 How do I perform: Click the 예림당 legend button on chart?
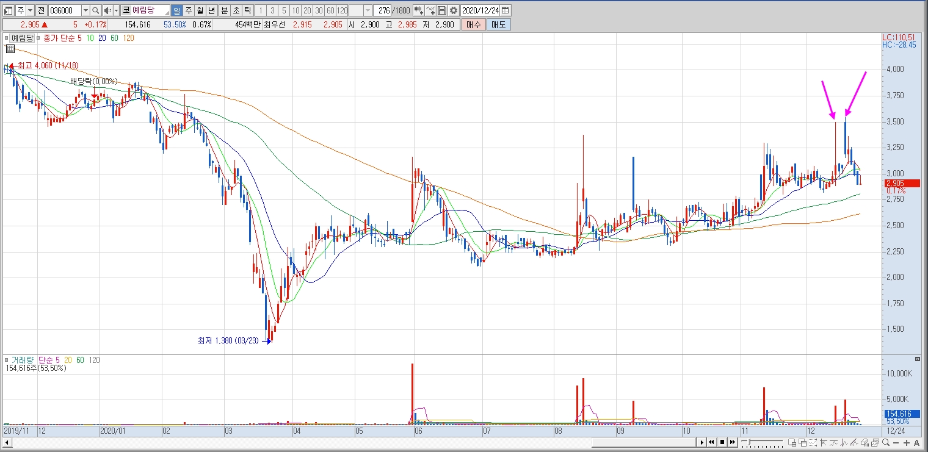pos(22,38)
